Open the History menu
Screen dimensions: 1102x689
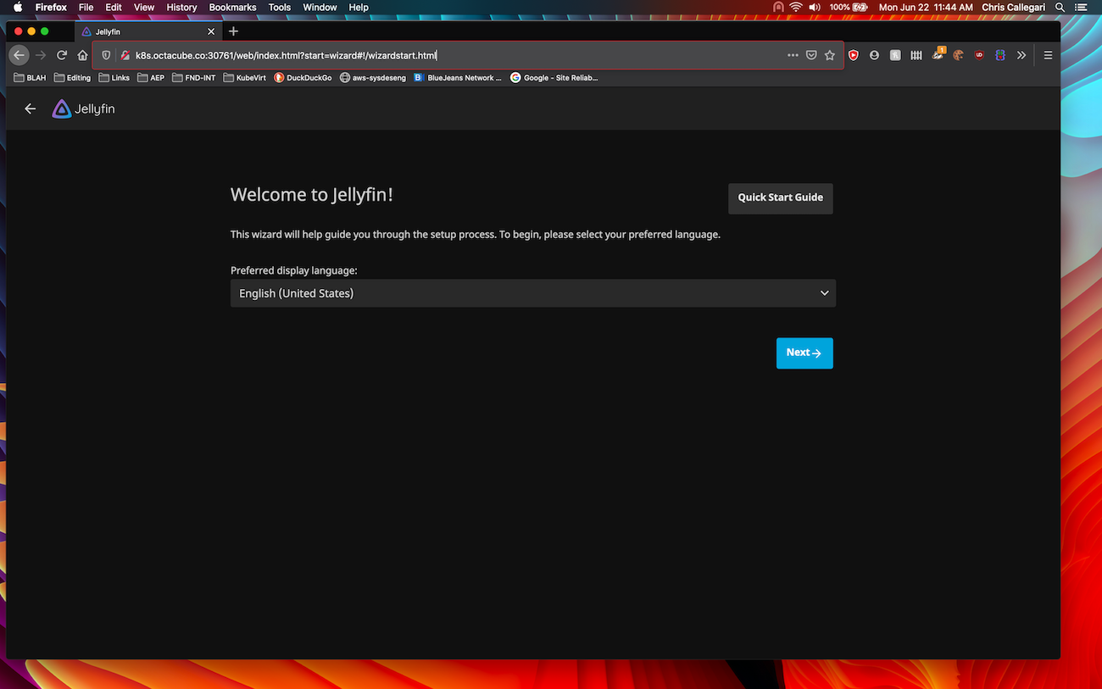pyautogui.click(x=181, y=7)
